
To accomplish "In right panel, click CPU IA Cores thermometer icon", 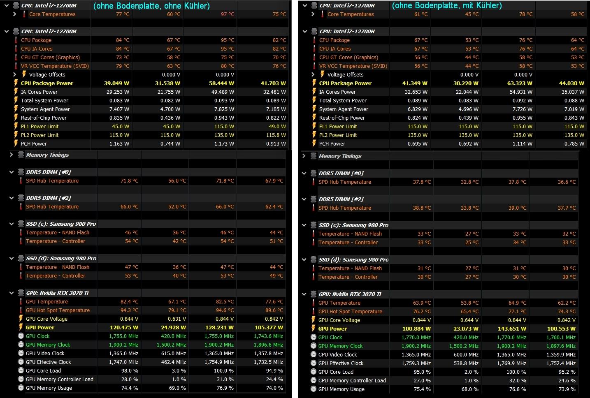I will coord(314,49).
